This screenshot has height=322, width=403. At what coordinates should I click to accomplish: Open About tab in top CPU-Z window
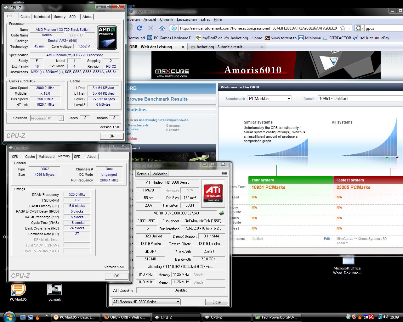(x=87, y=17)
